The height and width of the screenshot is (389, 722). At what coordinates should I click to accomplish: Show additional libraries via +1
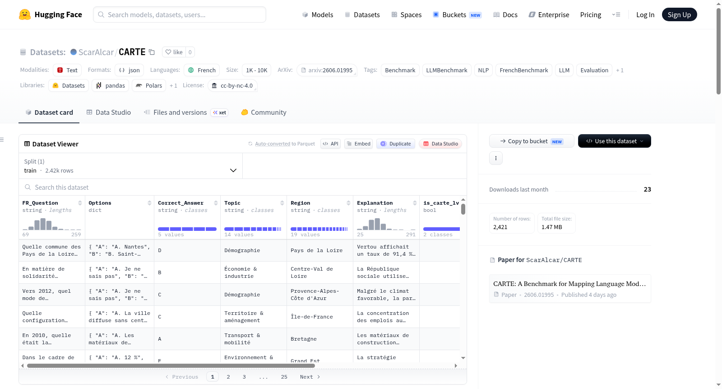click(173, 85)
